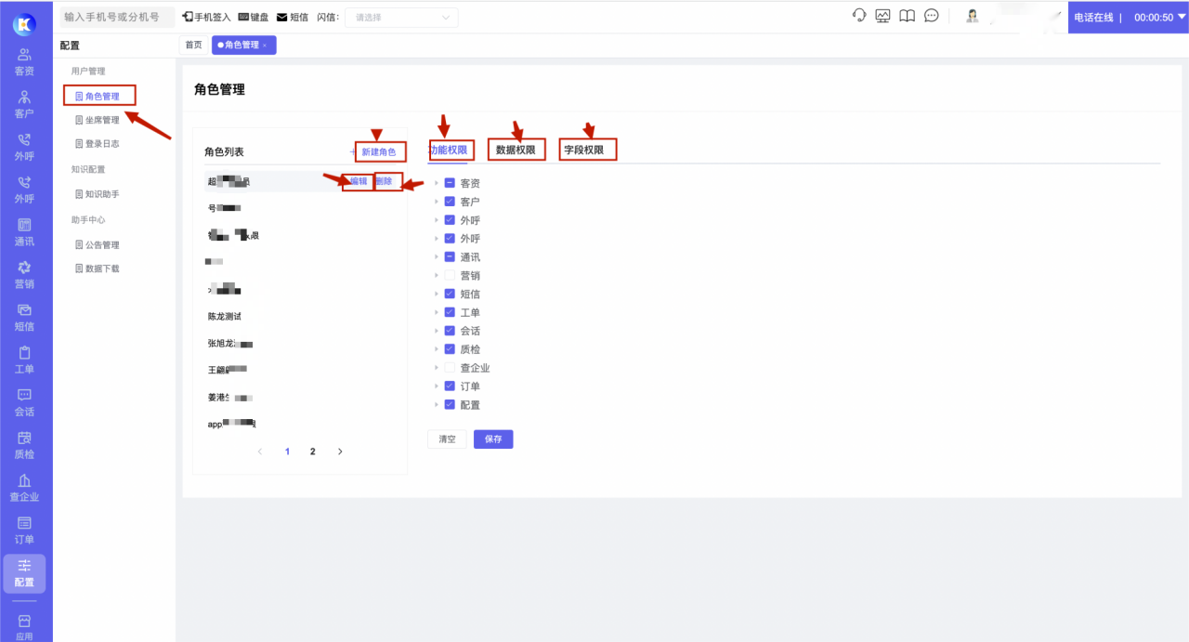Open 短信 module in the navigation sidebar
The height and width of the screenshot is (642, 1189).
pos(25,318)
